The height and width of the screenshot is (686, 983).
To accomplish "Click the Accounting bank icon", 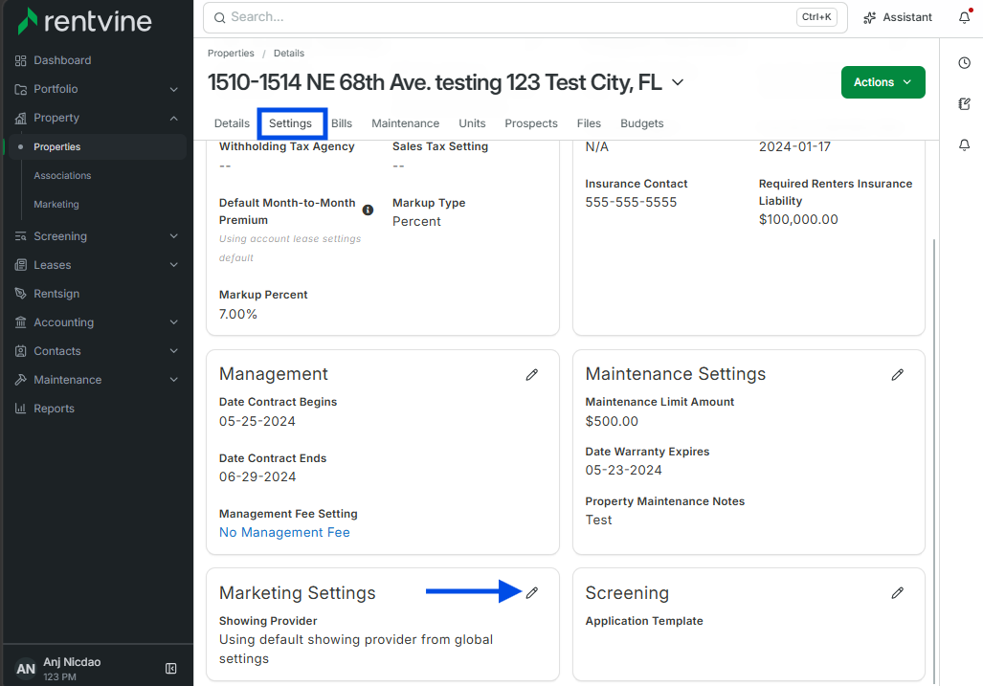I will pos(21,322).
